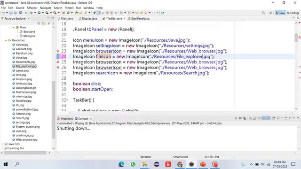
Task: Toggle Show Console When Standard Out Changes
Action: click(263, 118)
